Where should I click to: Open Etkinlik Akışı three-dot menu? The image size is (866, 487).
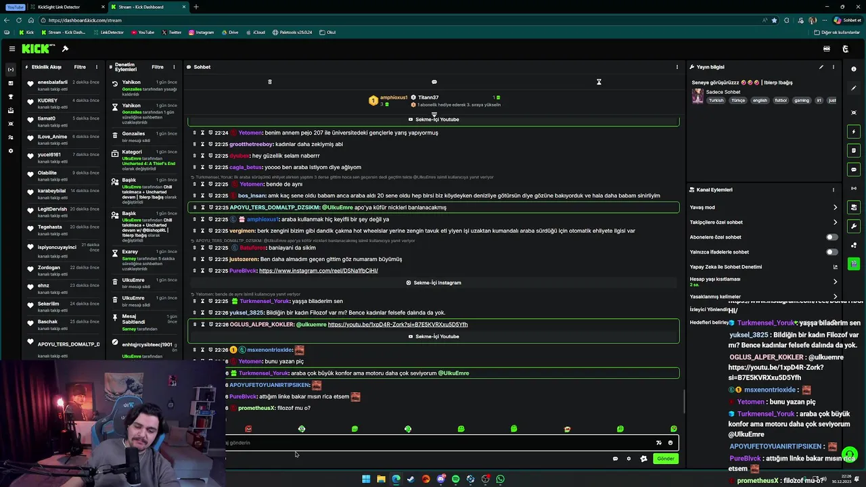click(97, 67)
